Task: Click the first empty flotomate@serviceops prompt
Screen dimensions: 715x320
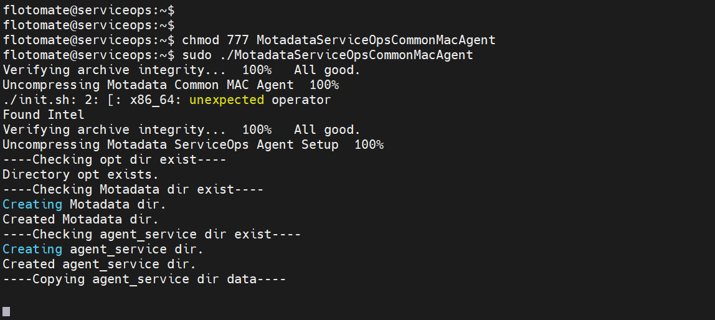Action: [88, 10]
